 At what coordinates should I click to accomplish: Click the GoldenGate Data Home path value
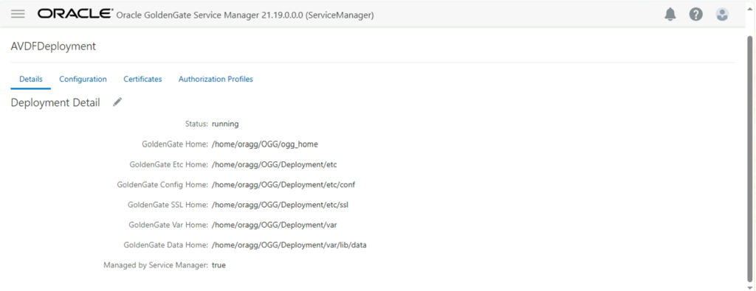point(289,245)
